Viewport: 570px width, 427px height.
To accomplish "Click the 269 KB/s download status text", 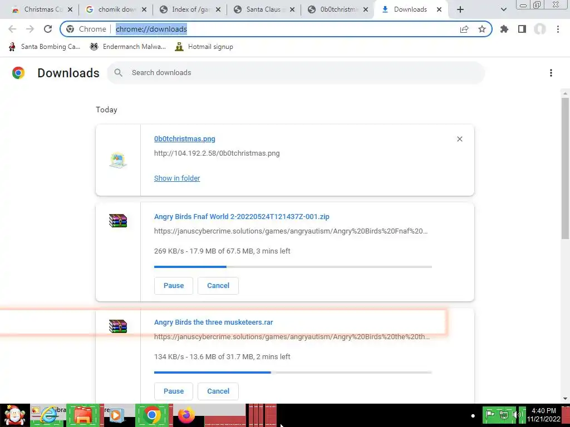I will [x=222, y=251].
